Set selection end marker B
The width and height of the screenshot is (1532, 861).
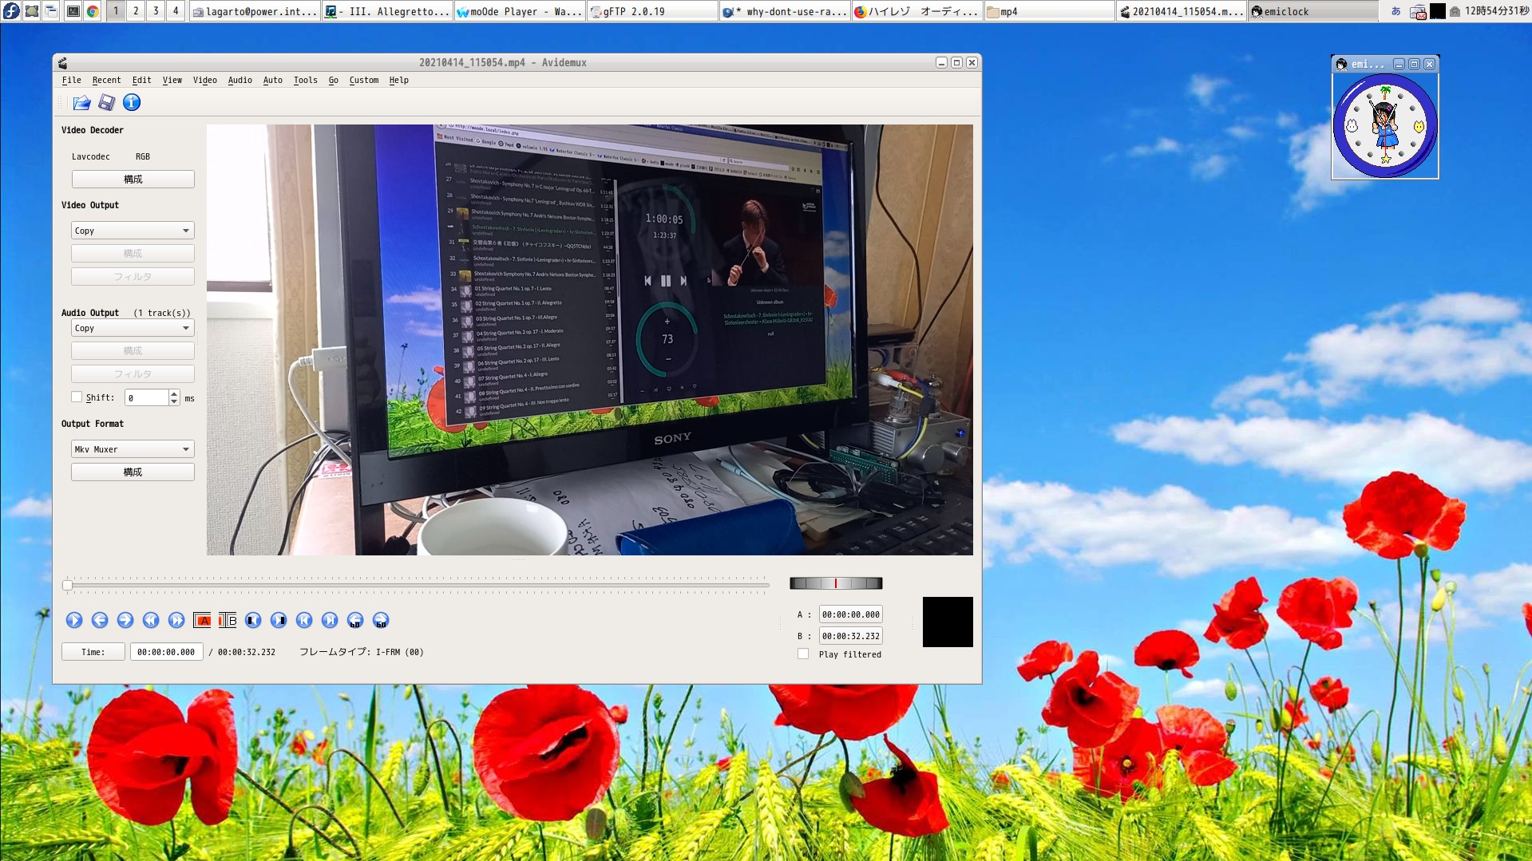pos(228,620)
